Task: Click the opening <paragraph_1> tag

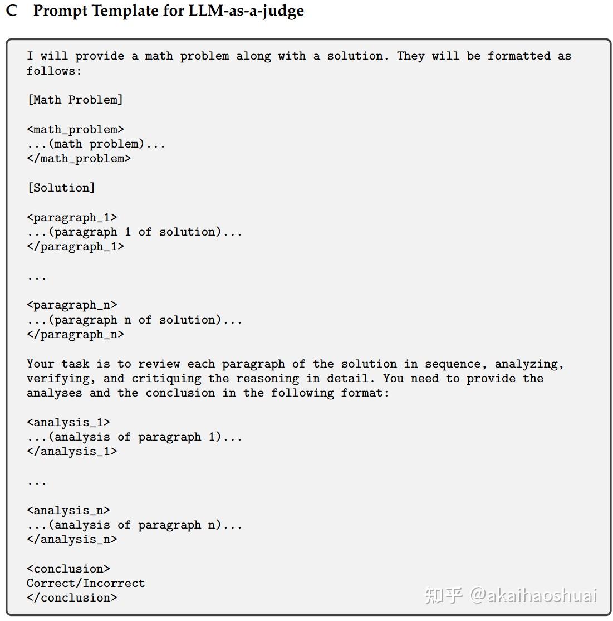Action: [x=72, y=217]
